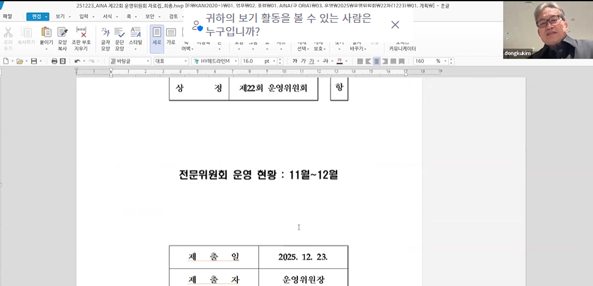593x286 pixels.
Task: Click the Print icon
Action: [54, 61]
